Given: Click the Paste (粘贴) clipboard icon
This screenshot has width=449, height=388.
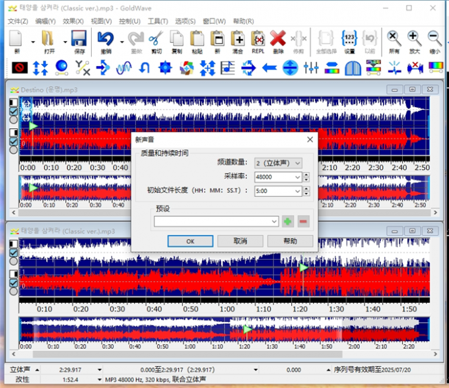Looking at the screenshot, I should (x=197, y=39).
